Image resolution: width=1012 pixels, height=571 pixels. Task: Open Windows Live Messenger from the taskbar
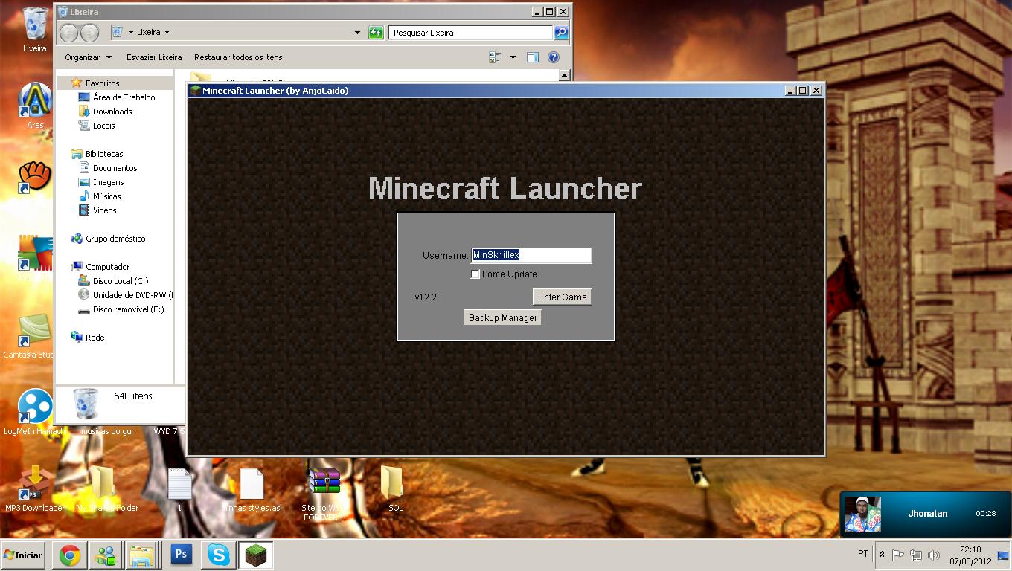coord(106,555)
